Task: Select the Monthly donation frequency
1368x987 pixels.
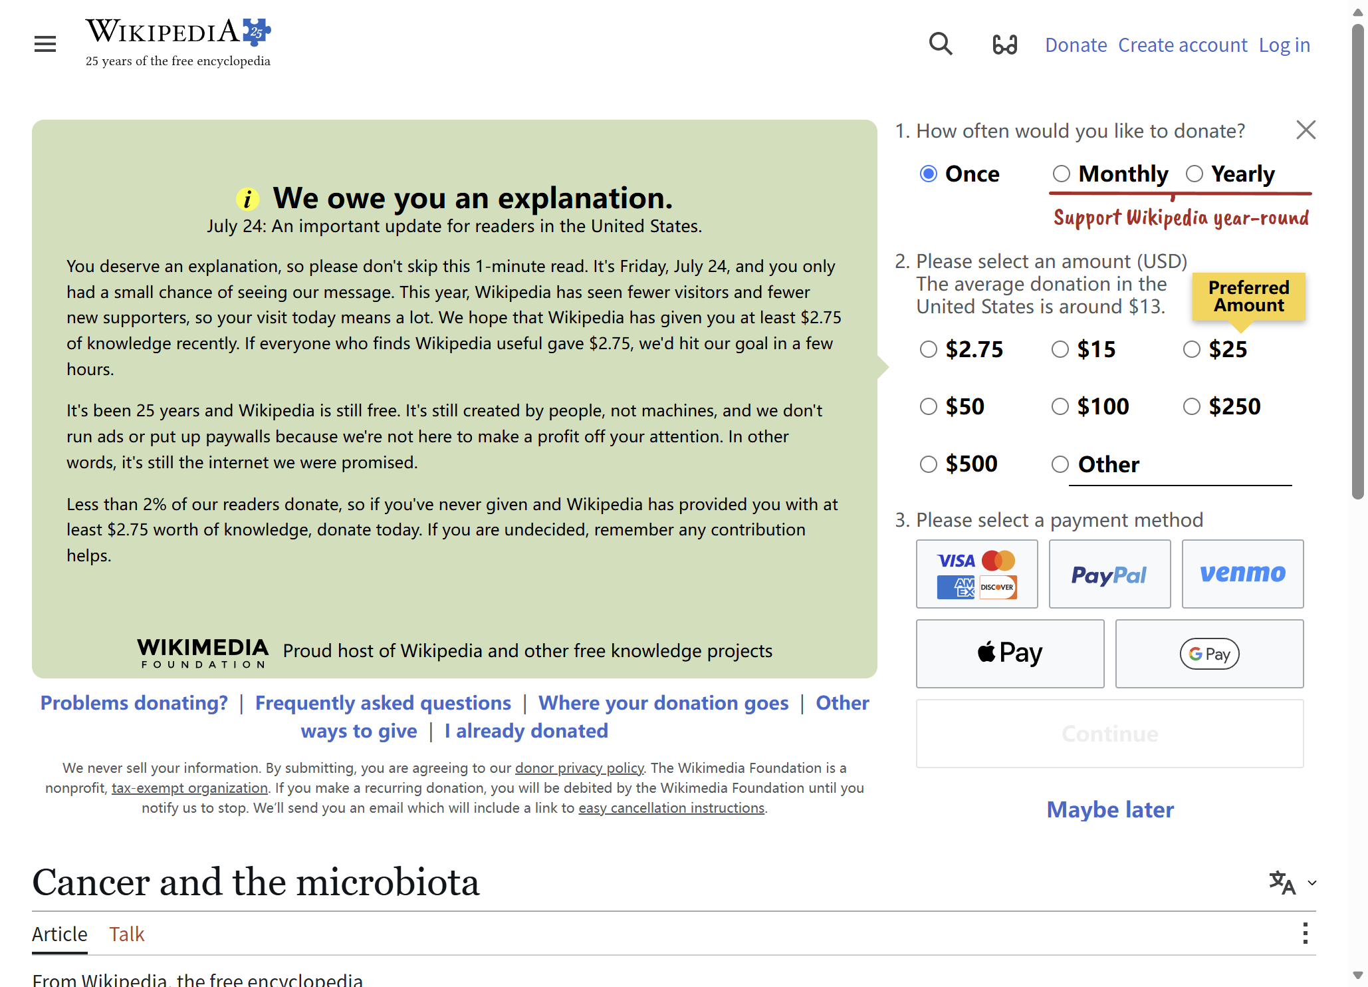Action: (x=1062, y=174)
